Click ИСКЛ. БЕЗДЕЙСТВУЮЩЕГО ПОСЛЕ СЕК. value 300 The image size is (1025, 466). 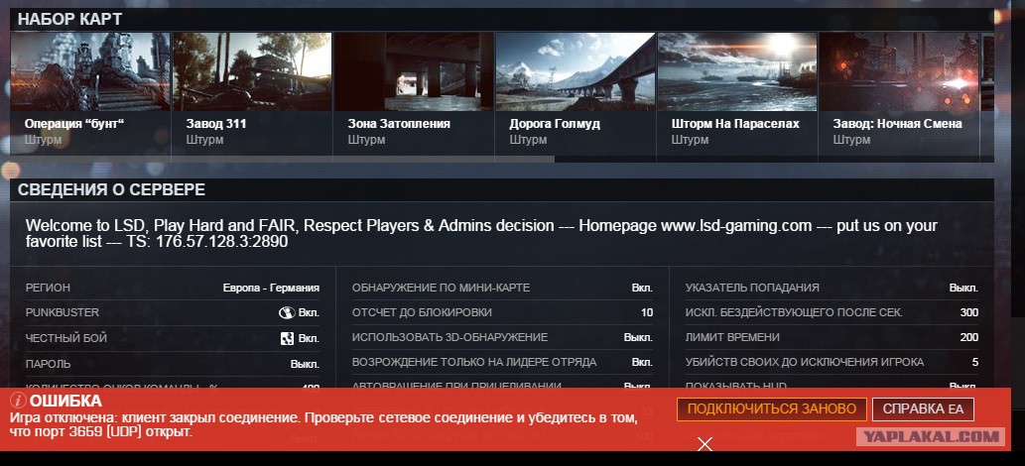pyautogui.click(x=969, y=313)
